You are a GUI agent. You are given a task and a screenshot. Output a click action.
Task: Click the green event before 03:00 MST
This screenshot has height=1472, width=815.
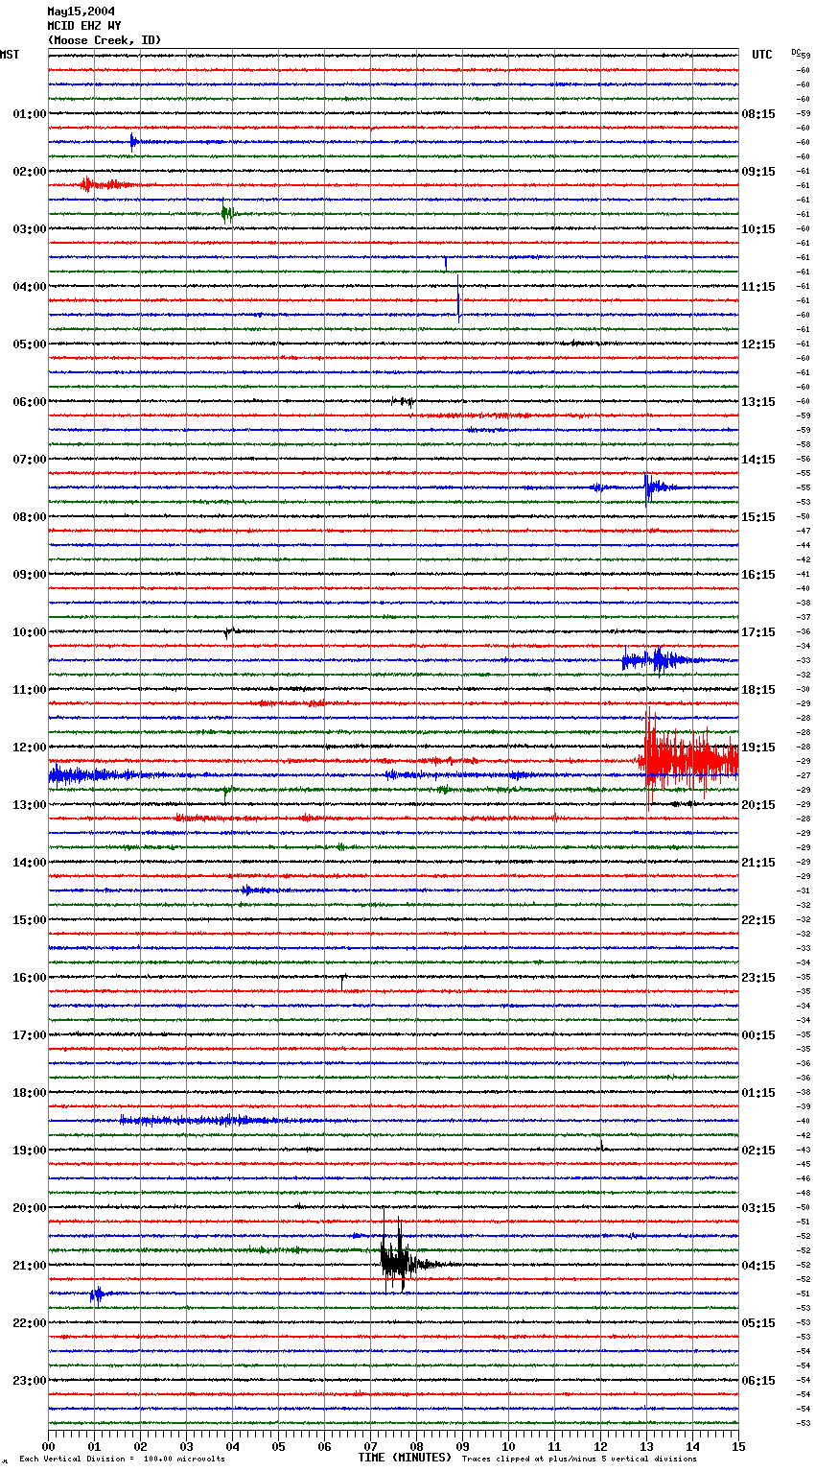(x=226, y=213)
